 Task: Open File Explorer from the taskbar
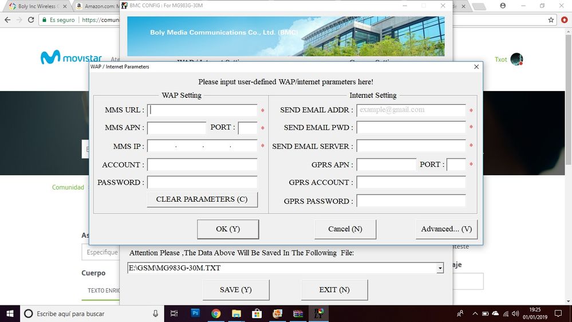[236, 313]
